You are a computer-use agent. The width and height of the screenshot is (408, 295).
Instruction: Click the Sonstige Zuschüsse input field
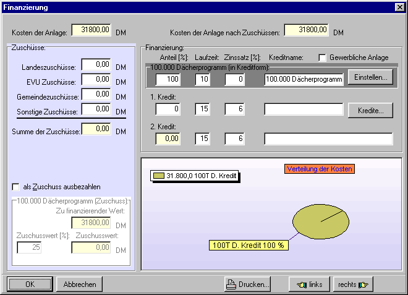[x=96, y=109]
